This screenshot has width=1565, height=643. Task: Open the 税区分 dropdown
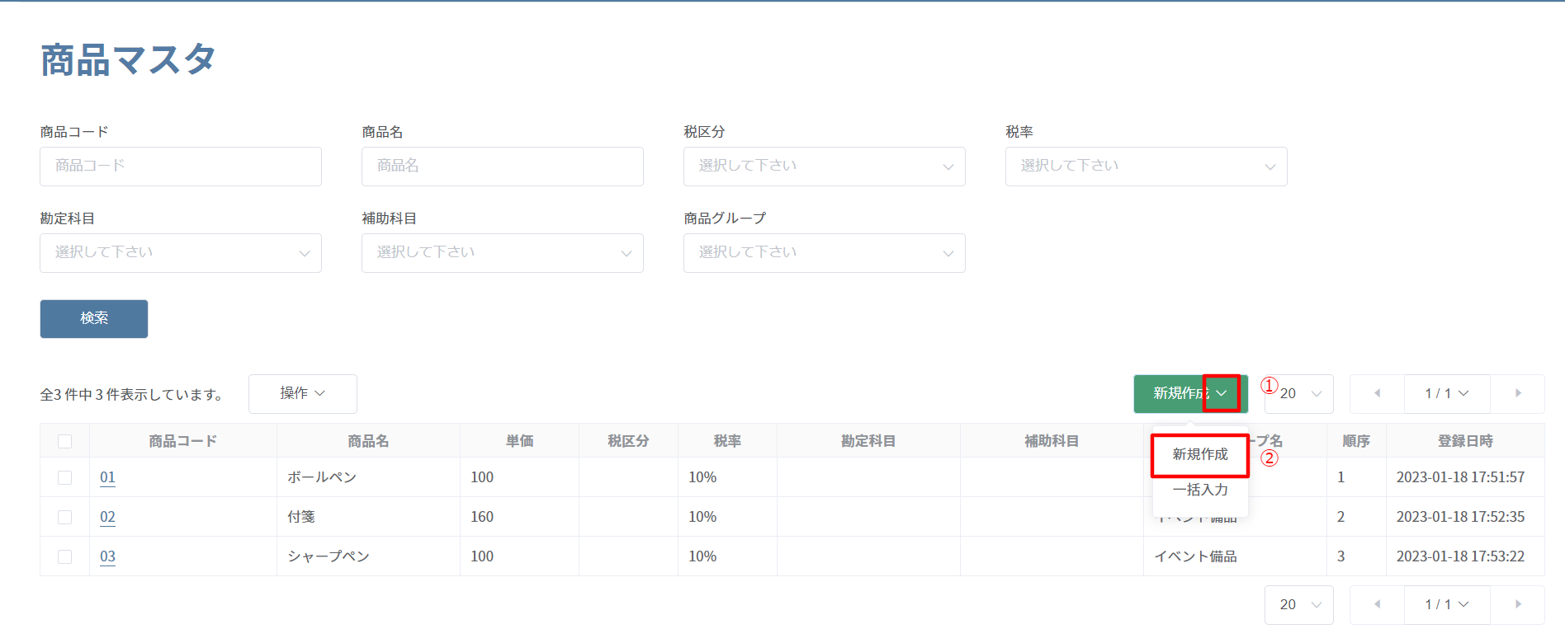(x=825, y=167)
